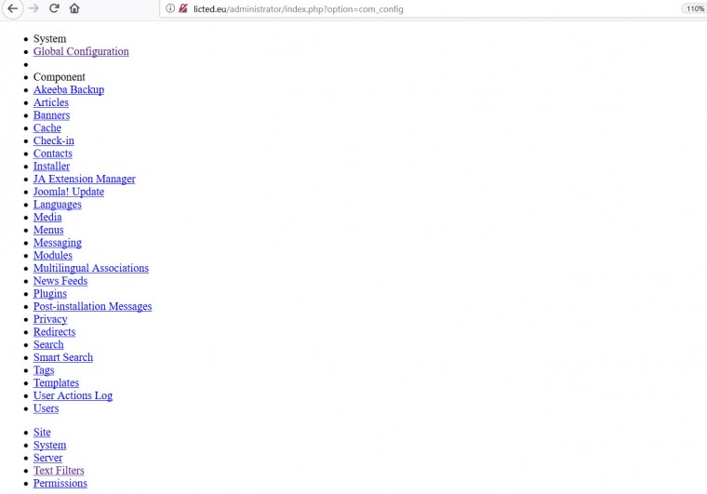This screenshot has width=707, height=494.
Task: Open the Articles component link
Action: pyautogui.click(x=51, y=102)
